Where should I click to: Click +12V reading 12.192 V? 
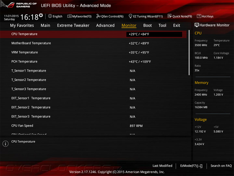pos(200,132)
